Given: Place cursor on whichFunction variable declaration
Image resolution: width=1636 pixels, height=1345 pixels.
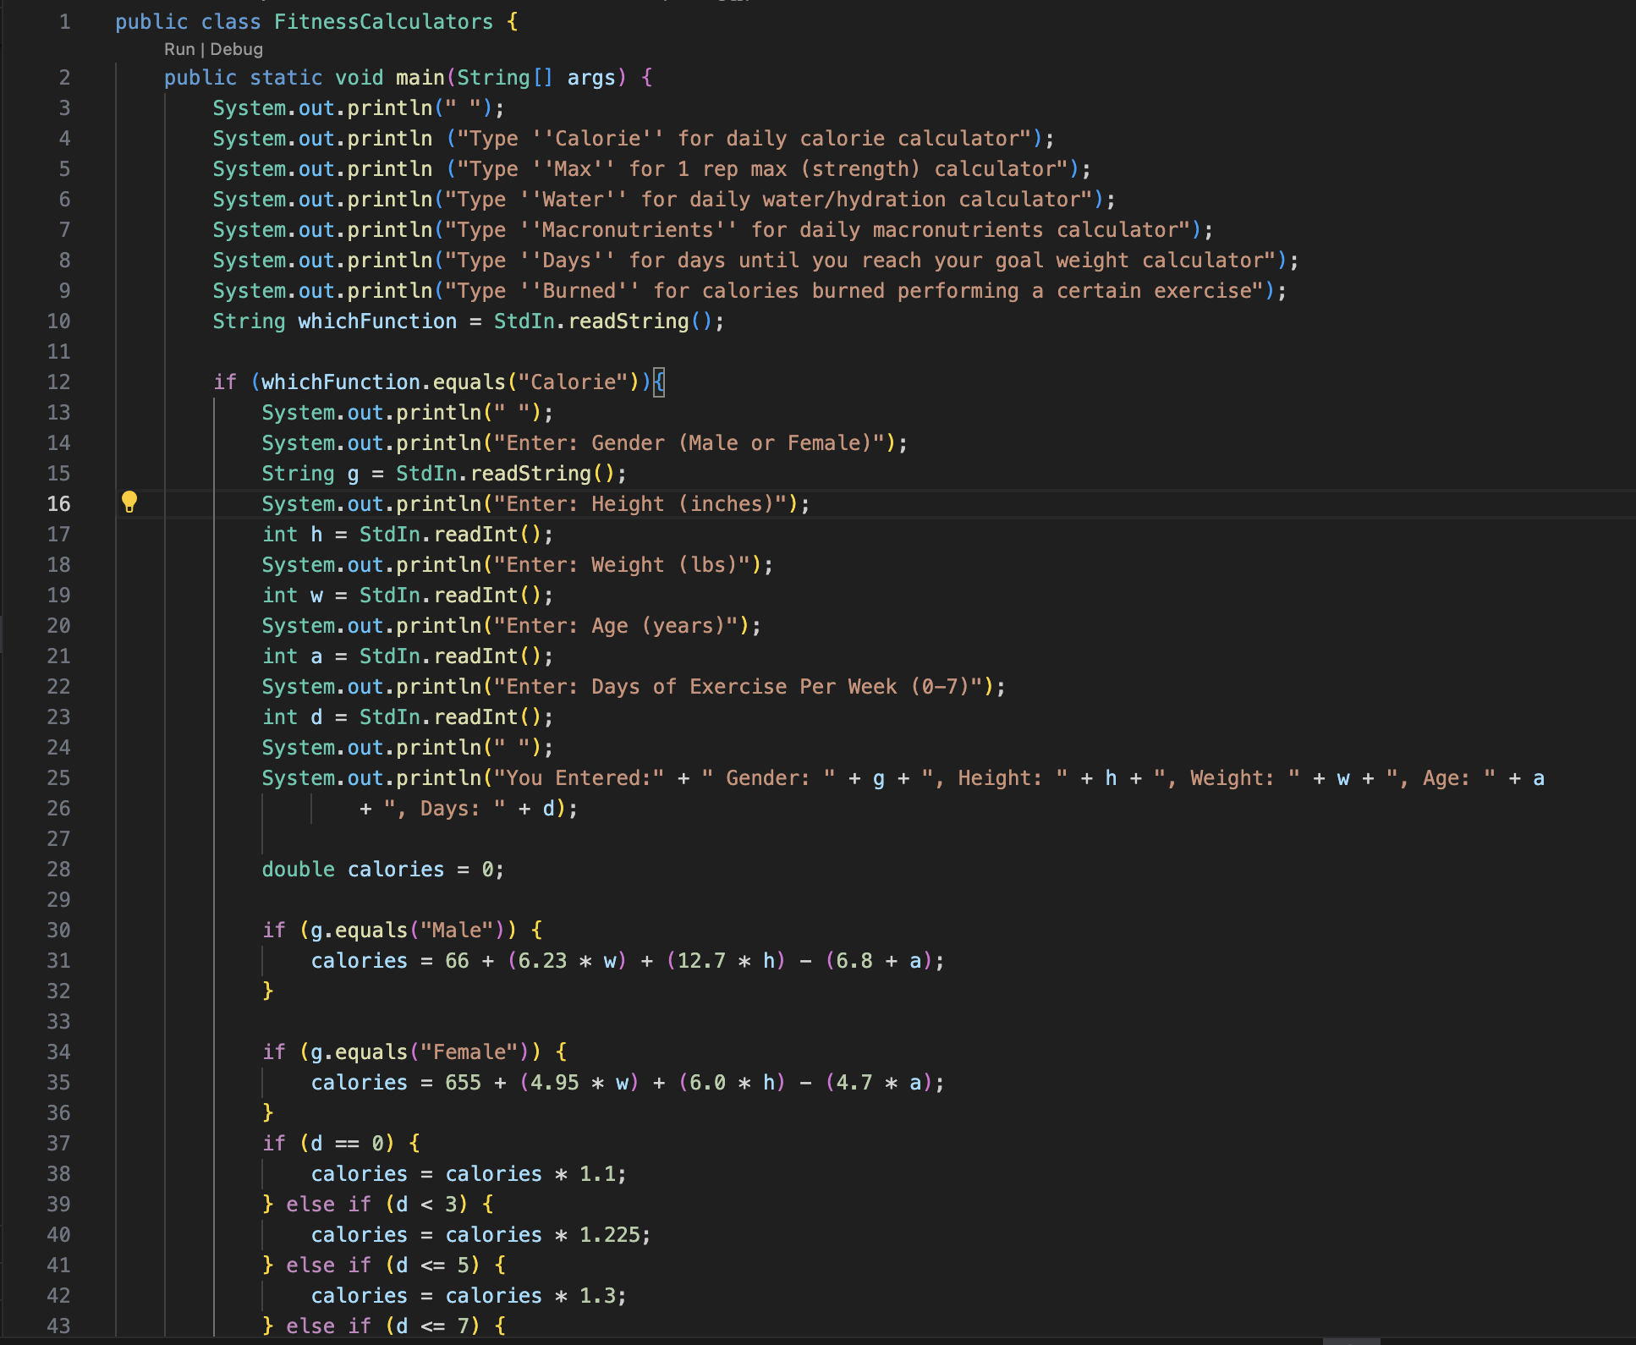Looking at the screenshot, I should coord(376,321).
